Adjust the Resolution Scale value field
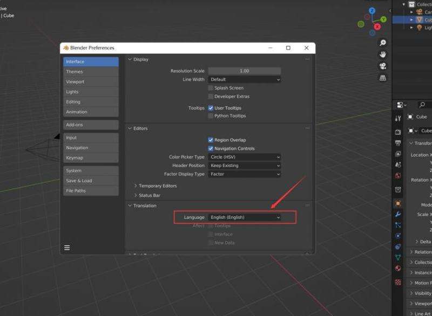 [x=245, y=71]
